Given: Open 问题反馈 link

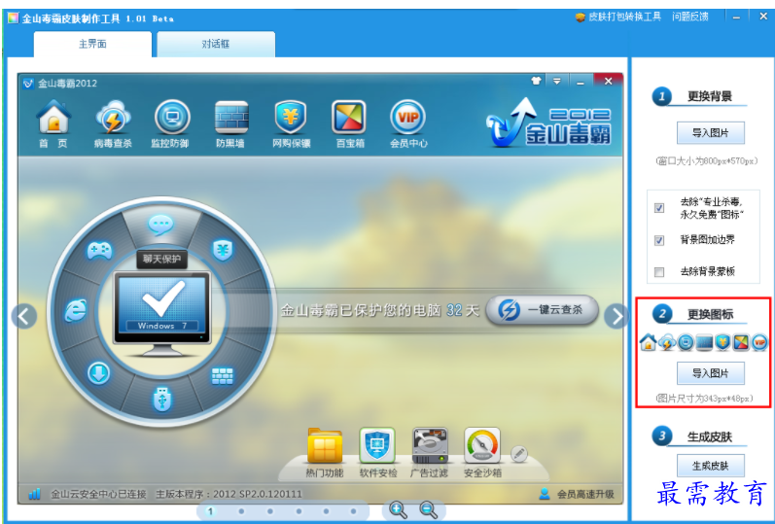Looking at the screenshot, I should coord(690,17).
